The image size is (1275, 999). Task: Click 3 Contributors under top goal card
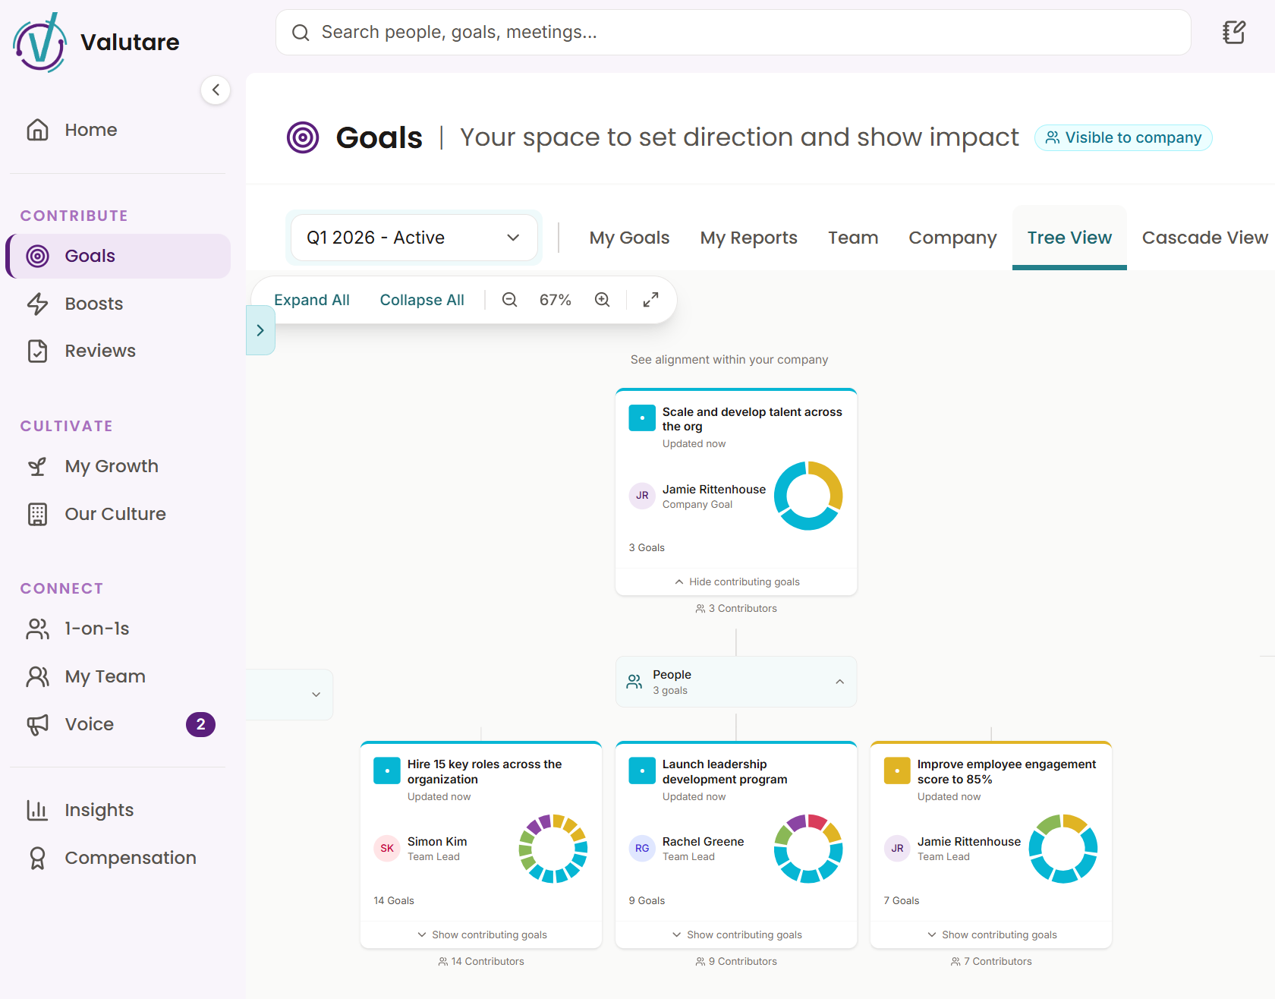coord(736,608)
